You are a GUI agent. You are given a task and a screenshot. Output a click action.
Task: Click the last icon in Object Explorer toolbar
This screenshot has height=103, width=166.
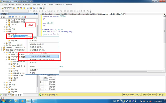pyautogui.click(x=25, y=17)
